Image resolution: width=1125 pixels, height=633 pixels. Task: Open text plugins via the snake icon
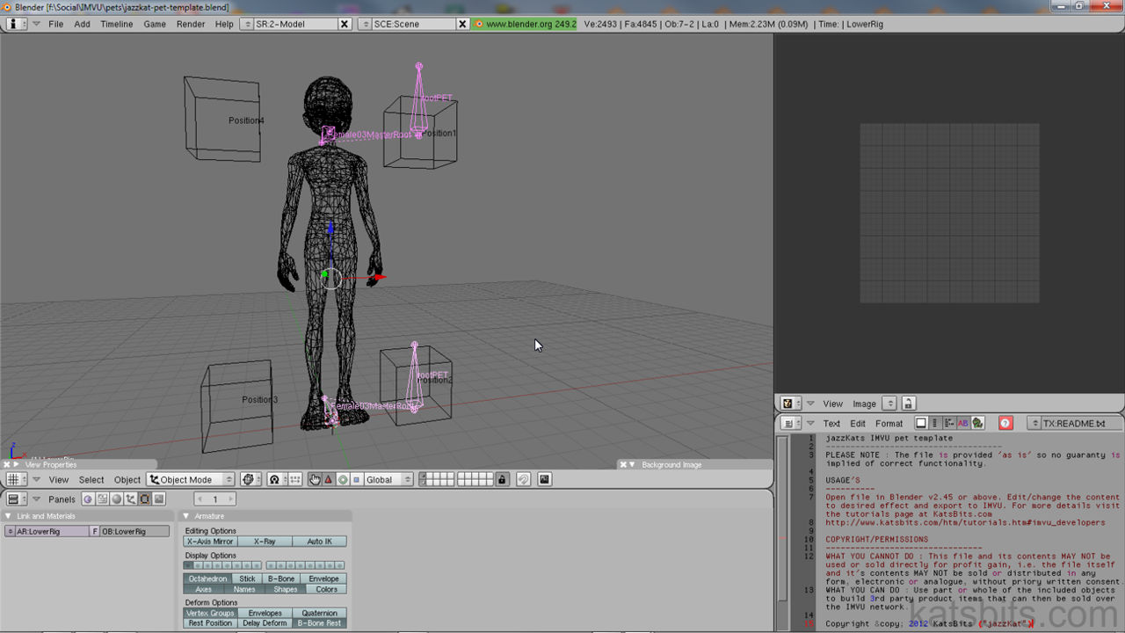pos(976,423)
